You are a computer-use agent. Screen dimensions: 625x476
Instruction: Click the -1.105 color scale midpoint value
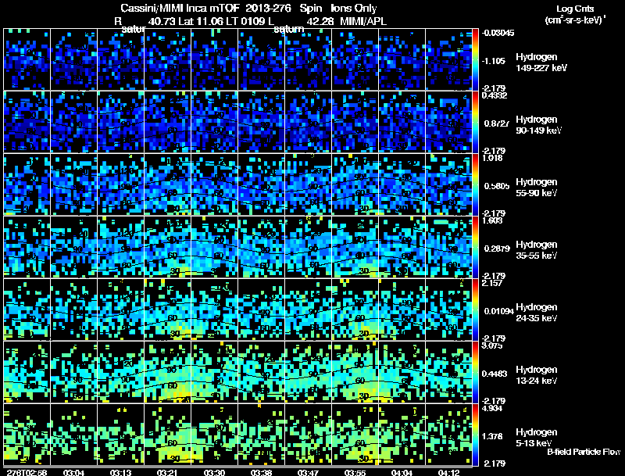click(494, 61)
